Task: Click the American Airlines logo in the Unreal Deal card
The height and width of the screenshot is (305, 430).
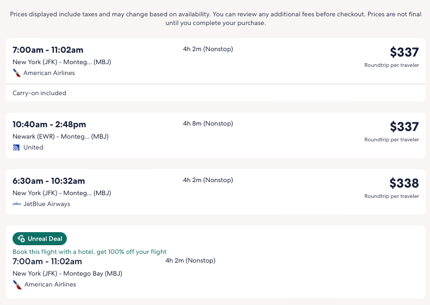Action: (17, 284)
